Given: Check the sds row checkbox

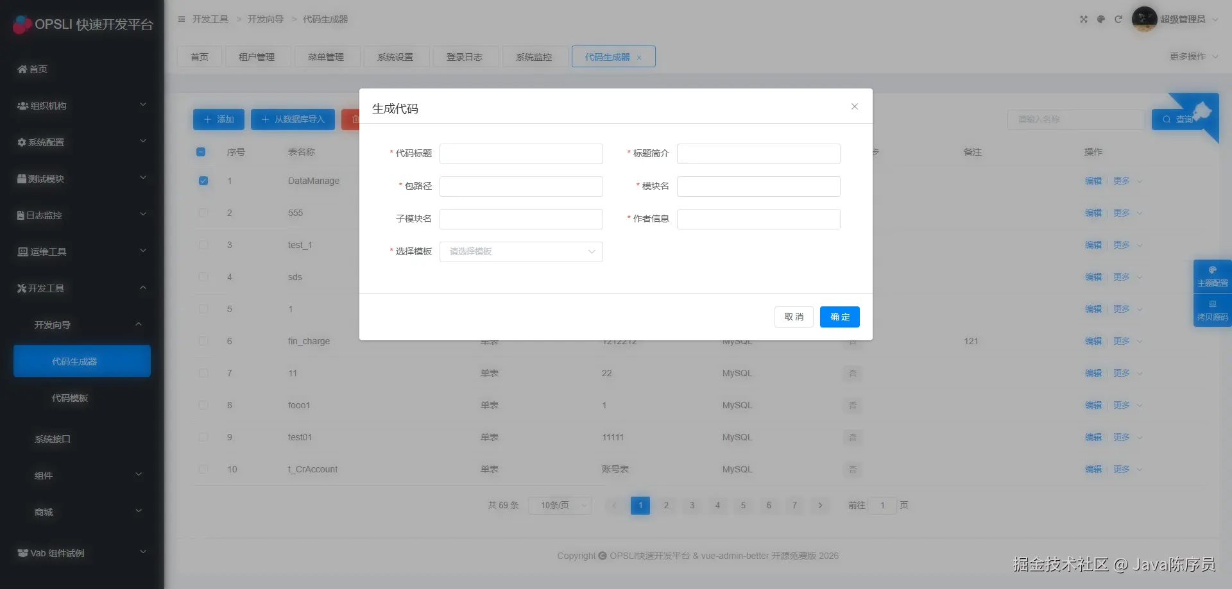Looking at the screenshot, I should point(203,277).
